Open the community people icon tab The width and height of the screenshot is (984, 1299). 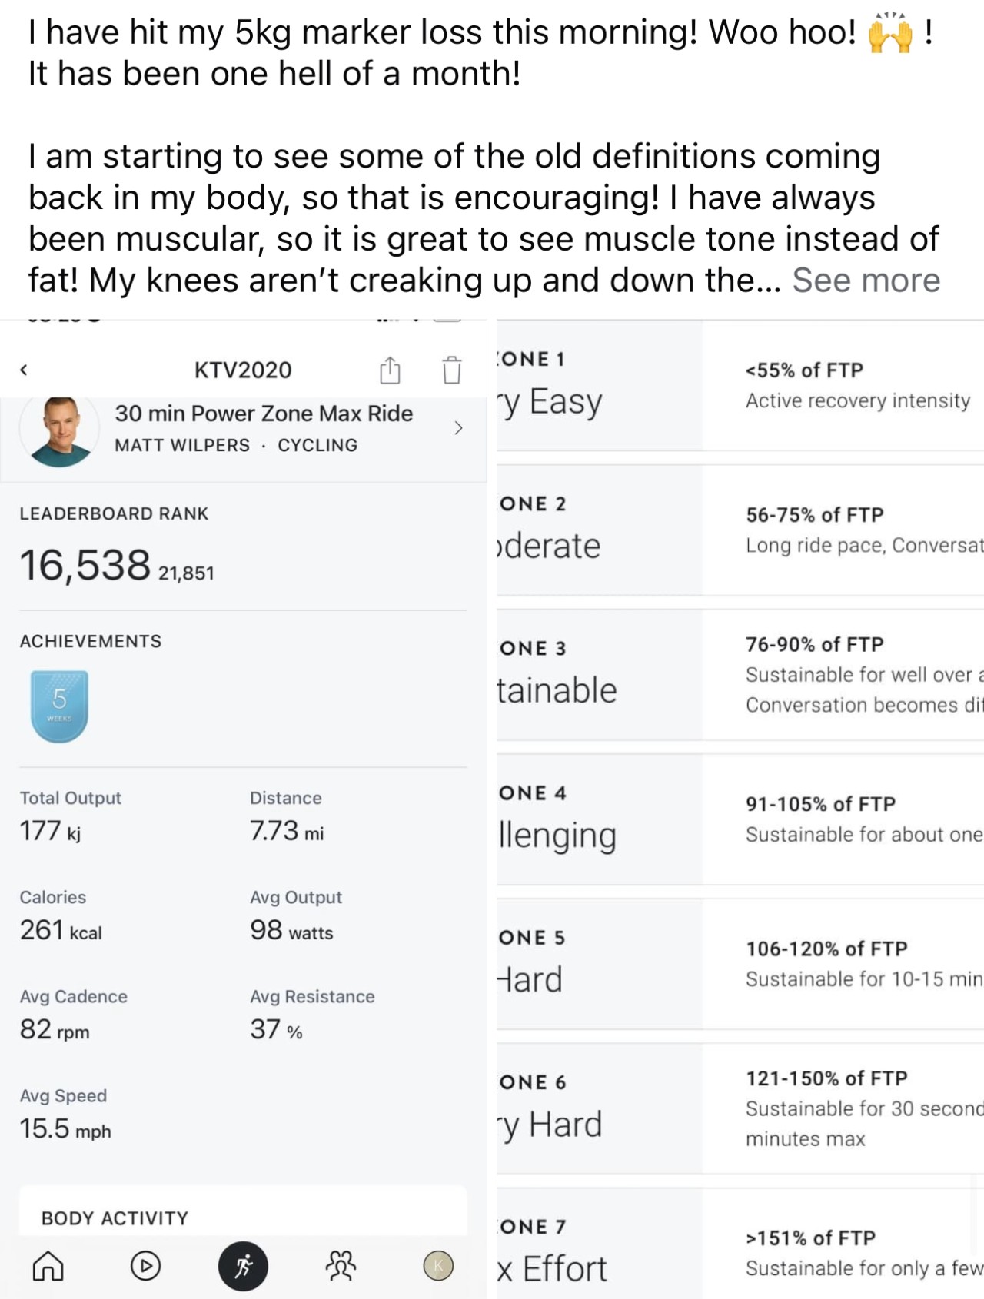341,1265
